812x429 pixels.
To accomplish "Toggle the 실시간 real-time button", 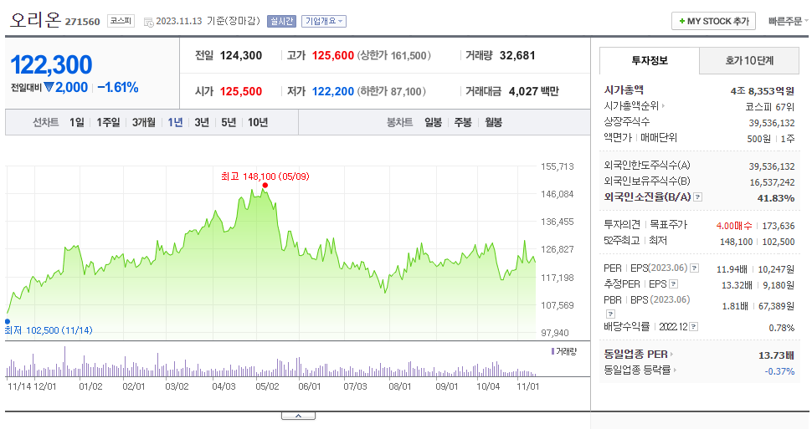I will pos(281,21).
